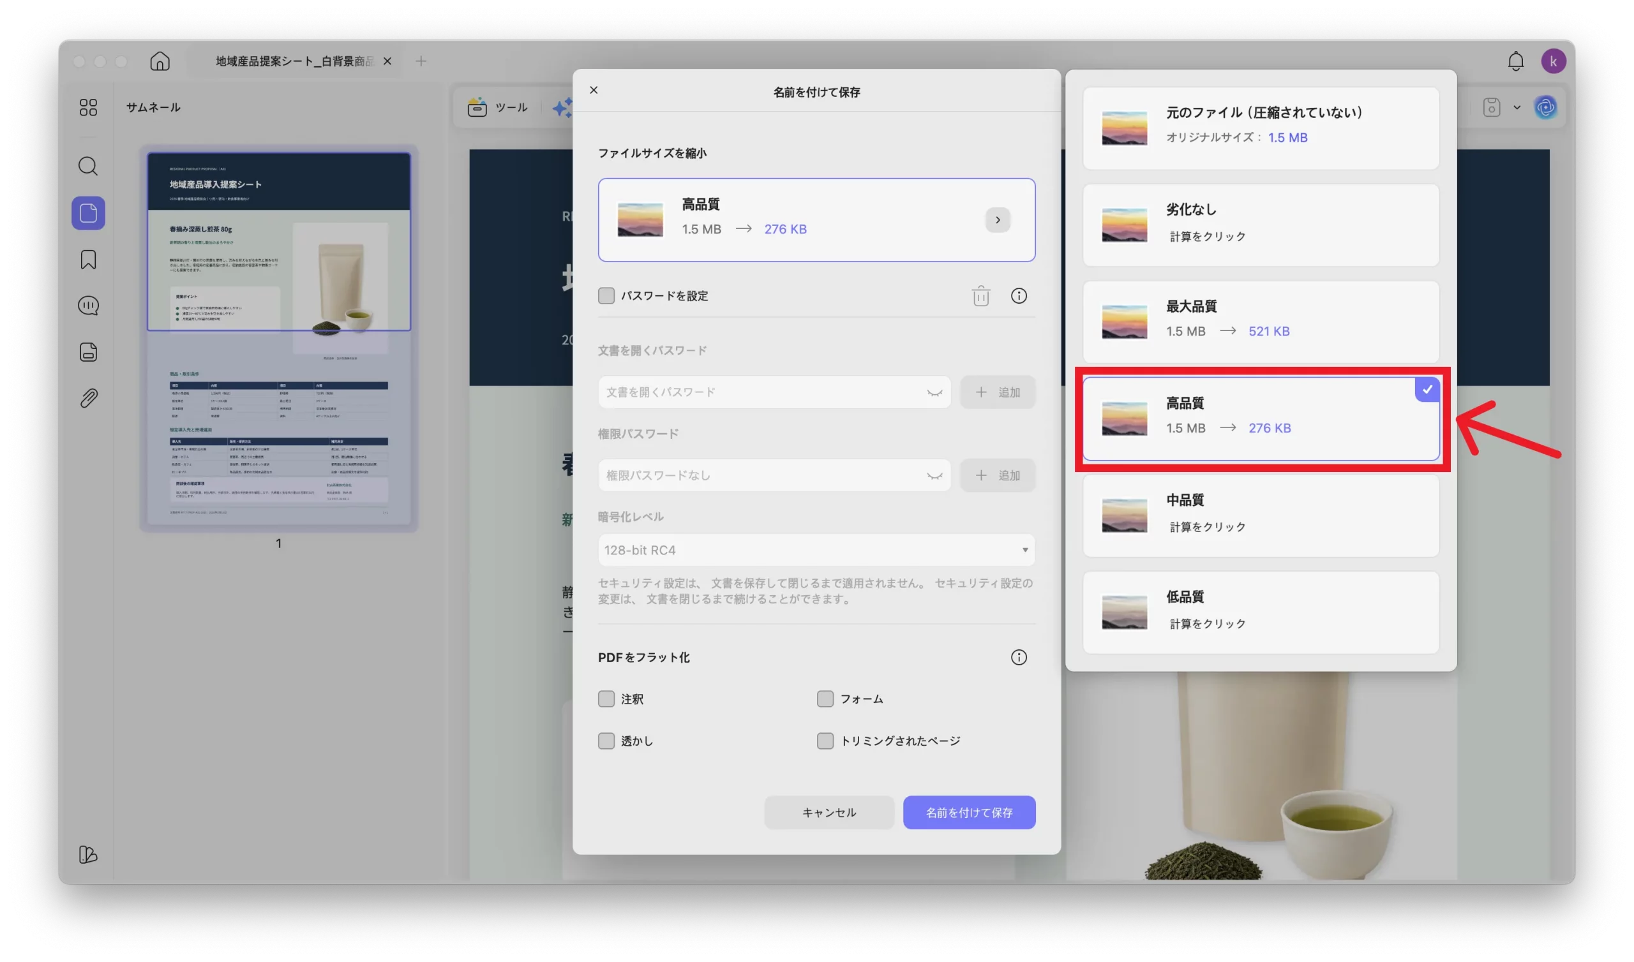This screenshot has width=1634, height=962.
Task: Open the comments panel icon
Action: 88,306
